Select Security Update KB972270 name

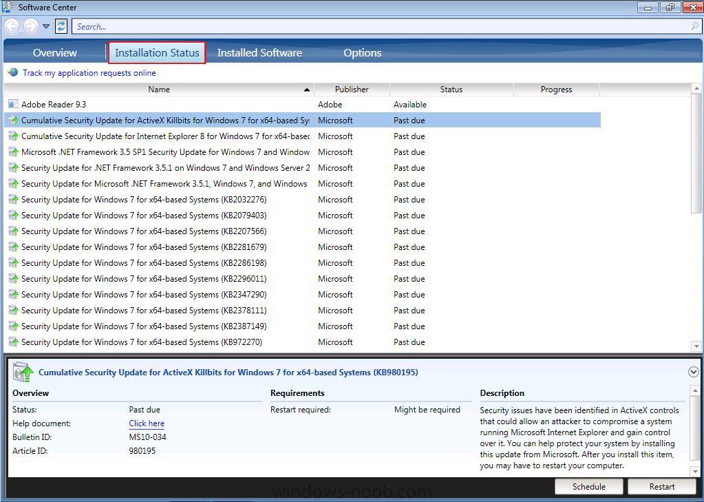(x=142, y=342)
